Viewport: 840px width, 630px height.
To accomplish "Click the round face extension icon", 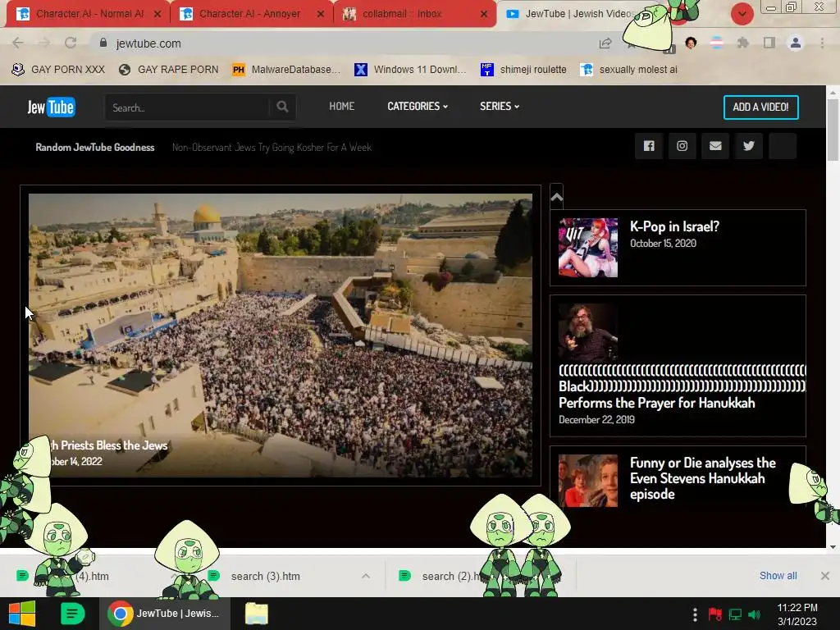I will [691, 43].
